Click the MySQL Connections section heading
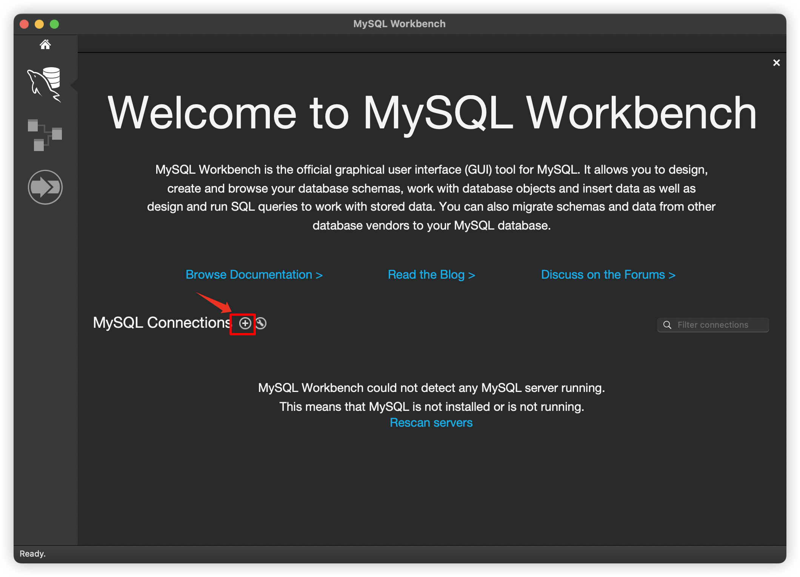This screenshot has width=800, height=577. [x=162, y=323]
